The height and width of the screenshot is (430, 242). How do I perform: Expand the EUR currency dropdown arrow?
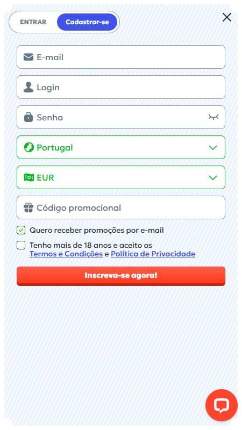tap(213, 178)
